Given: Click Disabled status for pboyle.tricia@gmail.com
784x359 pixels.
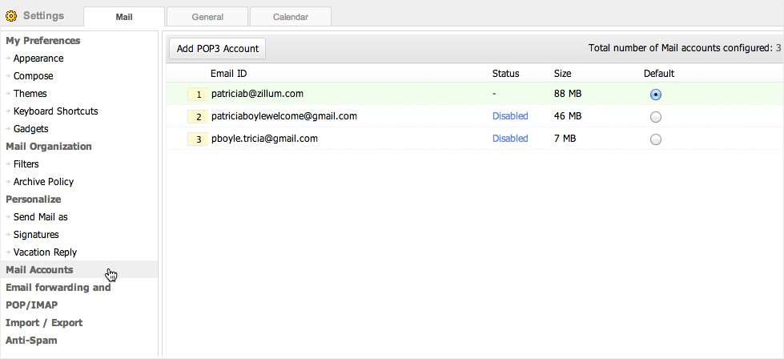Looking at the screenshot, I should [510, 139].
